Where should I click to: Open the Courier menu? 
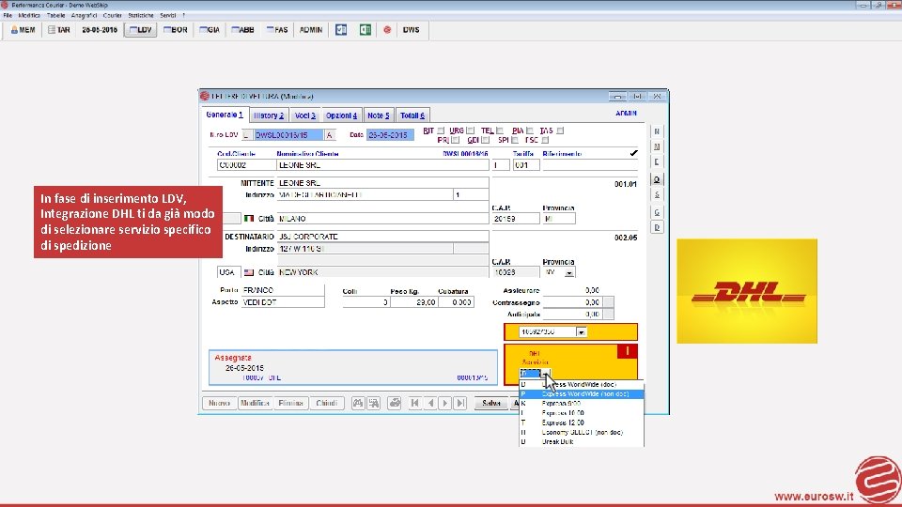(112, 16)
